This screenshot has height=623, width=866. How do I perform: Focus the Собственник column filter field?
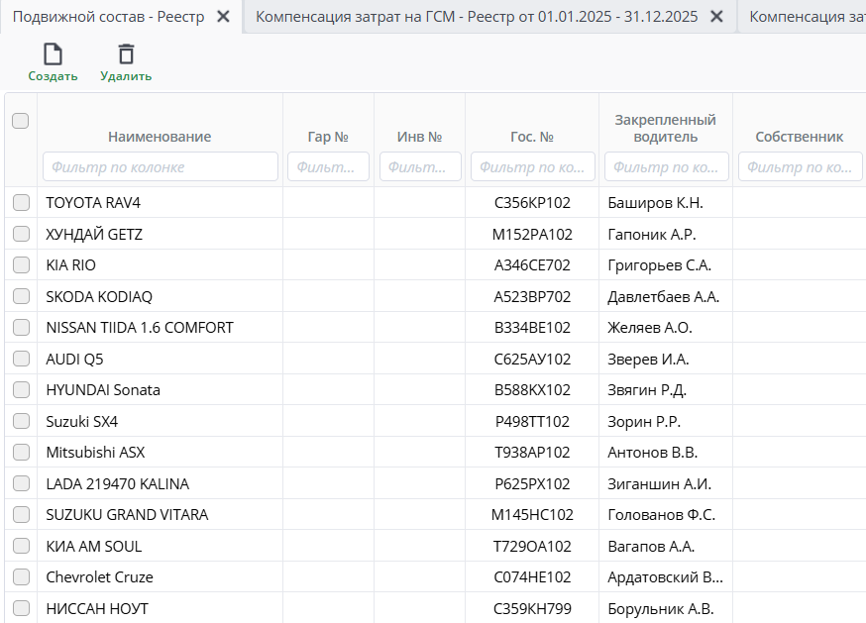point(800,167)
